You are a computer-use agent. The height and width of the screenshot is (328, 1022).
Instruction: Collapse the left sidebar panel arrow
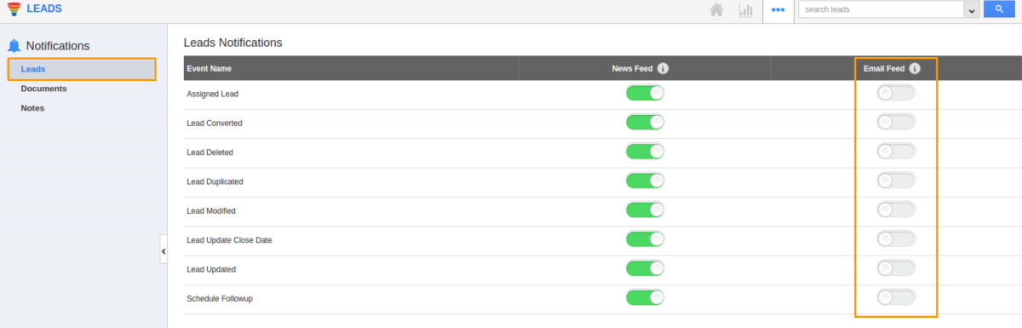click(x=164, y=250)
